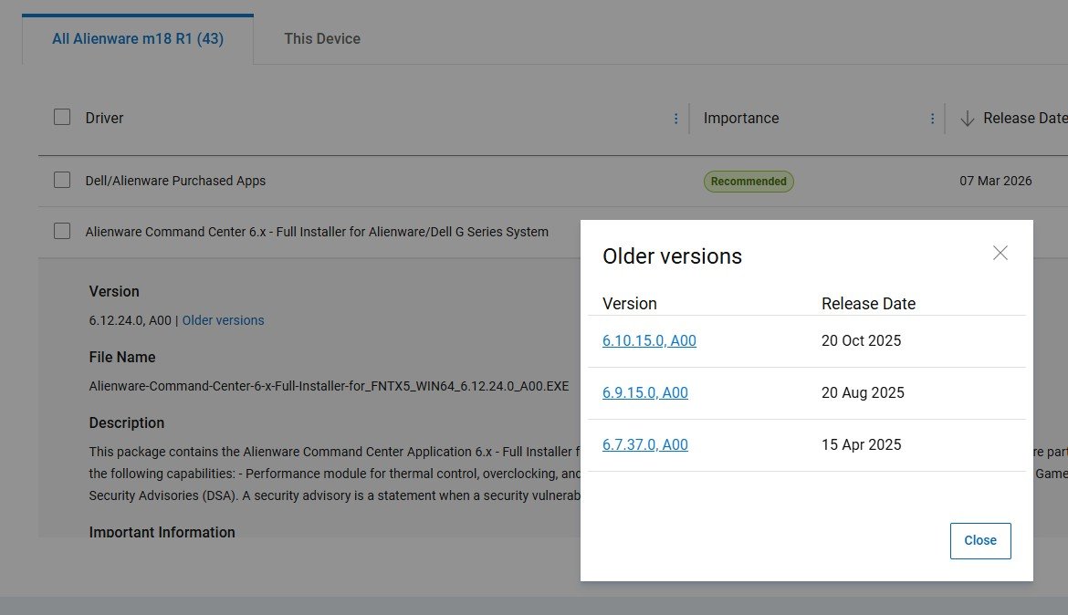Screen dimensions: 1068x615
Task: Tick the Alienware Command Center 6.x checkbox
Action: click(62, 231)
